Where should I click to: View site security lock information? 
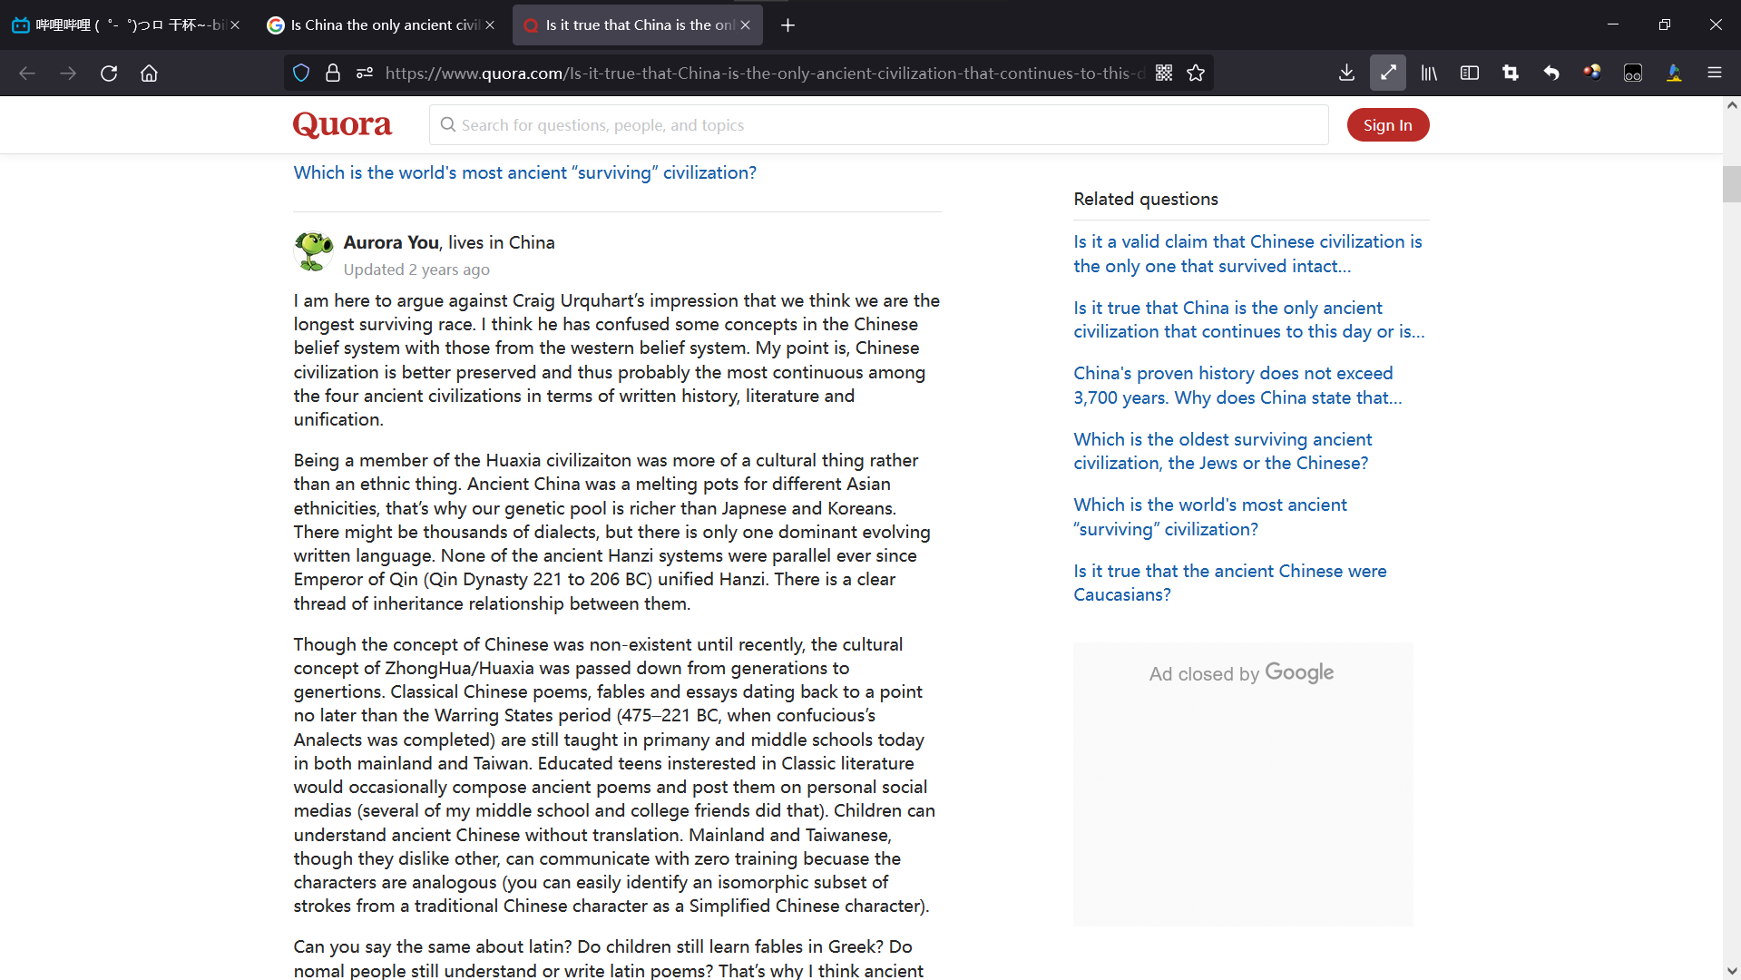pos(333,73)
